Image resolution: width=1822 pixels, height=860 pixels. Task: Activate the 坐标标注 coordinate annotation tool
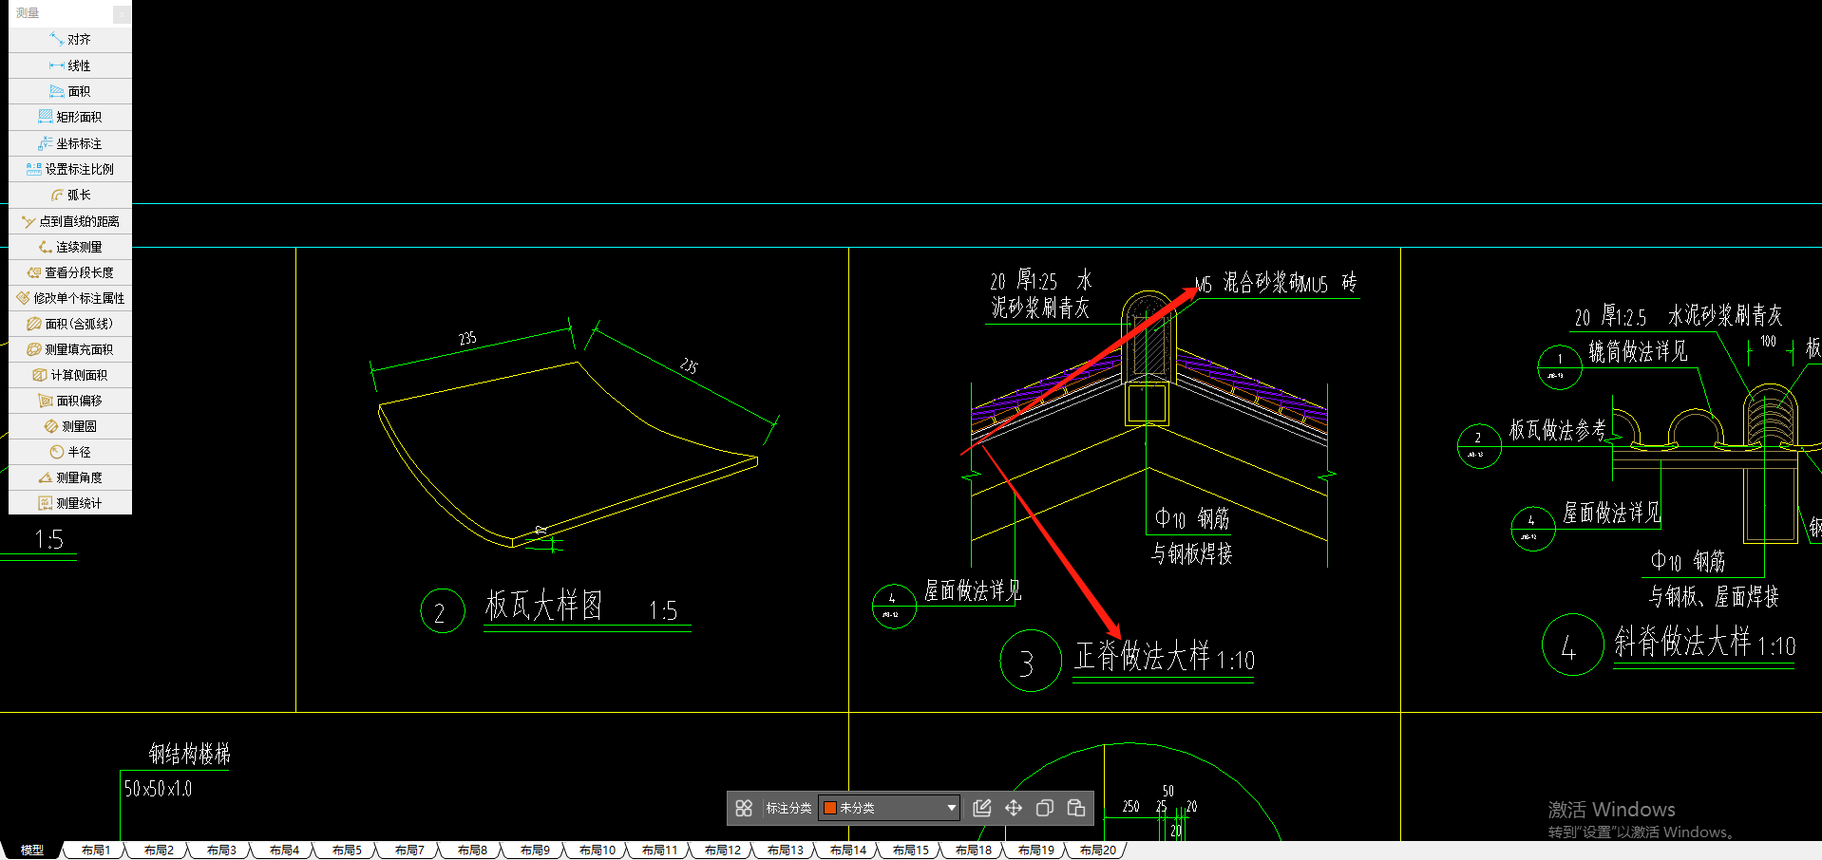(70, 143)
